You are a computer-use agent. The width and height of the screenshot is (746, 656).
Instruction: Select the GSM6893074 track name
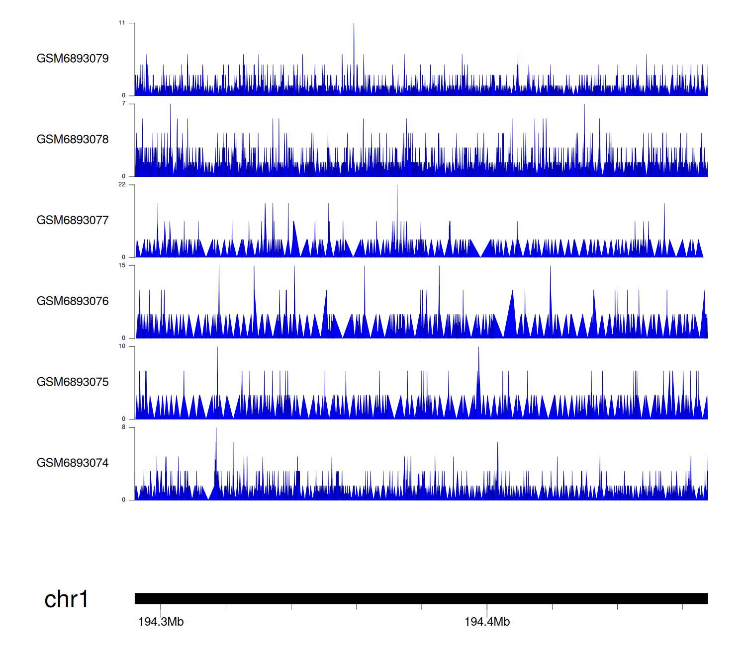(73, 463)
